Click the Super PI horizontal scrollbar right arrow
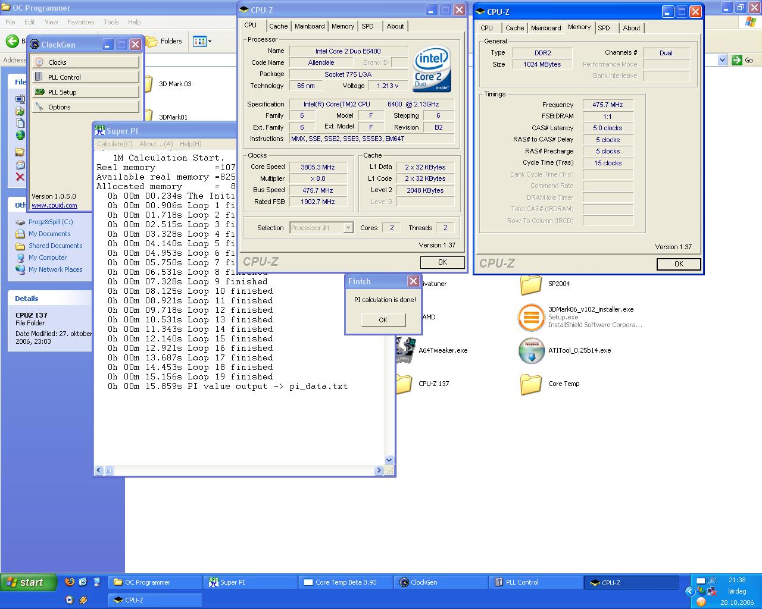The width and height of the screenshot is (762, 609). [379, 470]
